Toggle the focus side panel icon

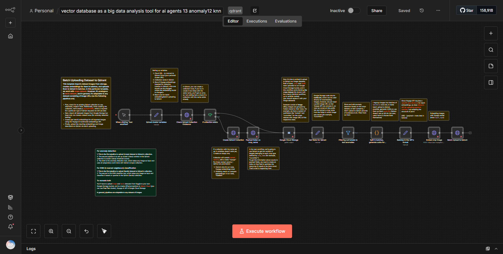491,82
